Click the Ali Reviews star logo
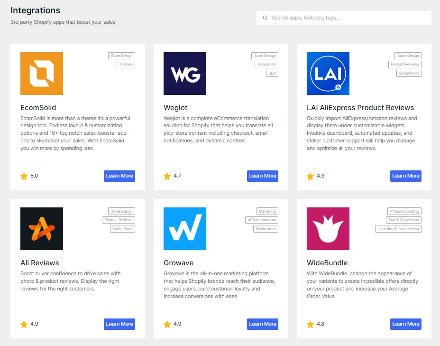 42,229
